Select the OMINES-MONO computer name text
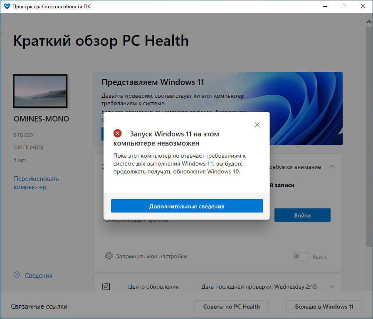The height and width of the screenshot is (319, 373). [x=42, y=119]
